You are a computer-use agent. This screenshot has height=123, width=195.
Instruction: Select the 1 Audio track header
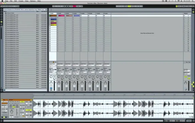tap(53, 13)
